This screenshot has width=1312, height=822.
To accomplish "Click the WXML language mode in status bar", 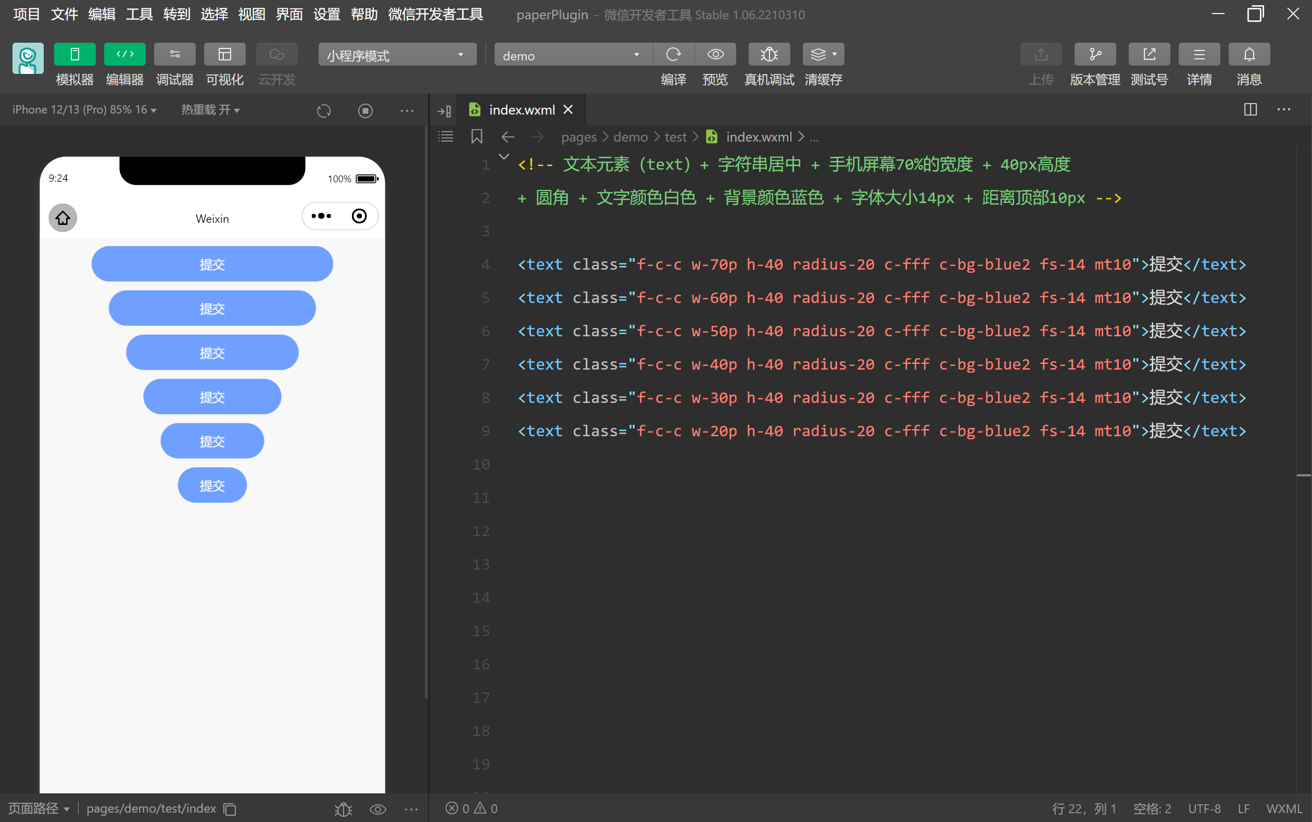I will [1284, 808].
